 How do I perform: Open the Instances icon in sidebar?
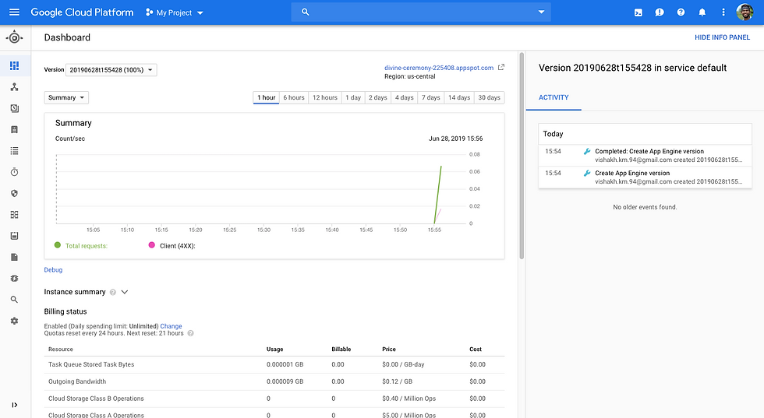coord(14,129)
